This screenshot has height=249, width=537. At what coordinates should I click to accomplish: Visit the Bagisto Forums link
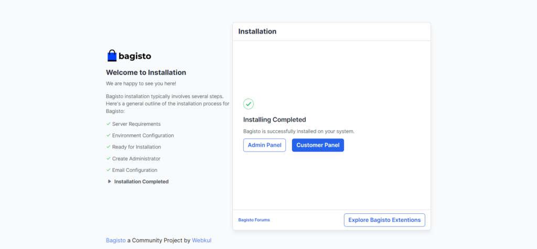254,220
